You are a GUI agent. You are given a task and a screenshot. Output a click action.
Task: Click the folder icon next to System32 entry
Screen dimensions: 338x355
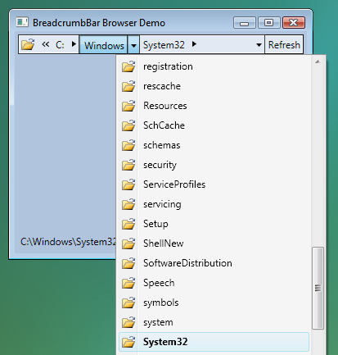(x=128, y=342)
